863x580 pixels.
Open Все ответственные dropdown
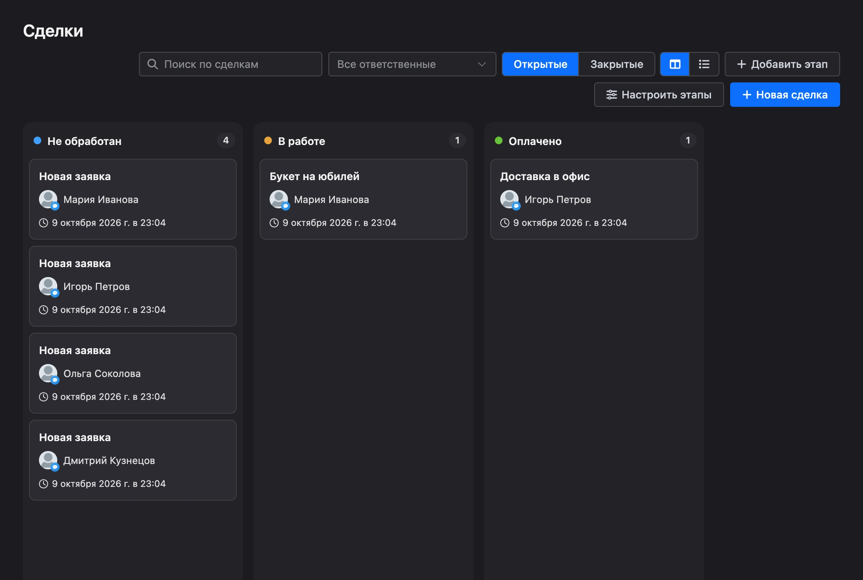[412, 64]
